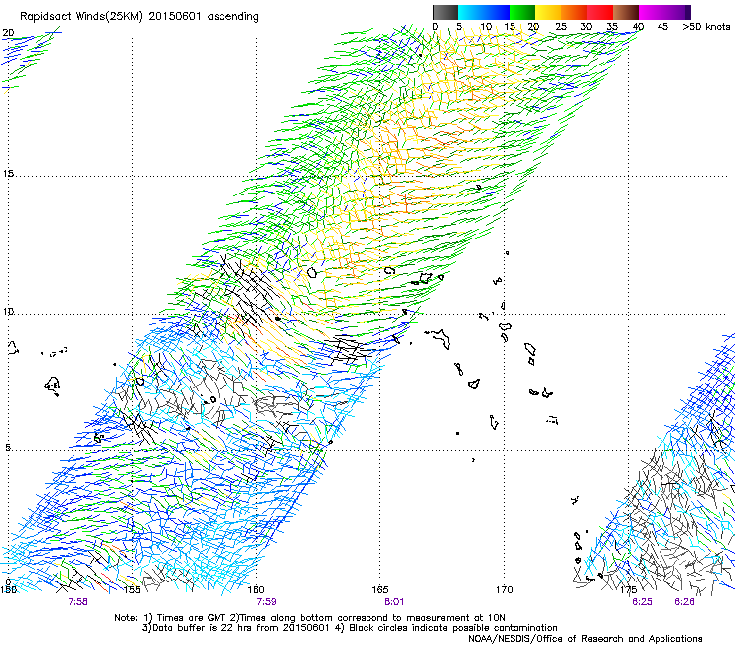The height and width of the screenshot is (645, 735).
Task: Click the "0" legend scale label
Action: (x=435, y=27)
